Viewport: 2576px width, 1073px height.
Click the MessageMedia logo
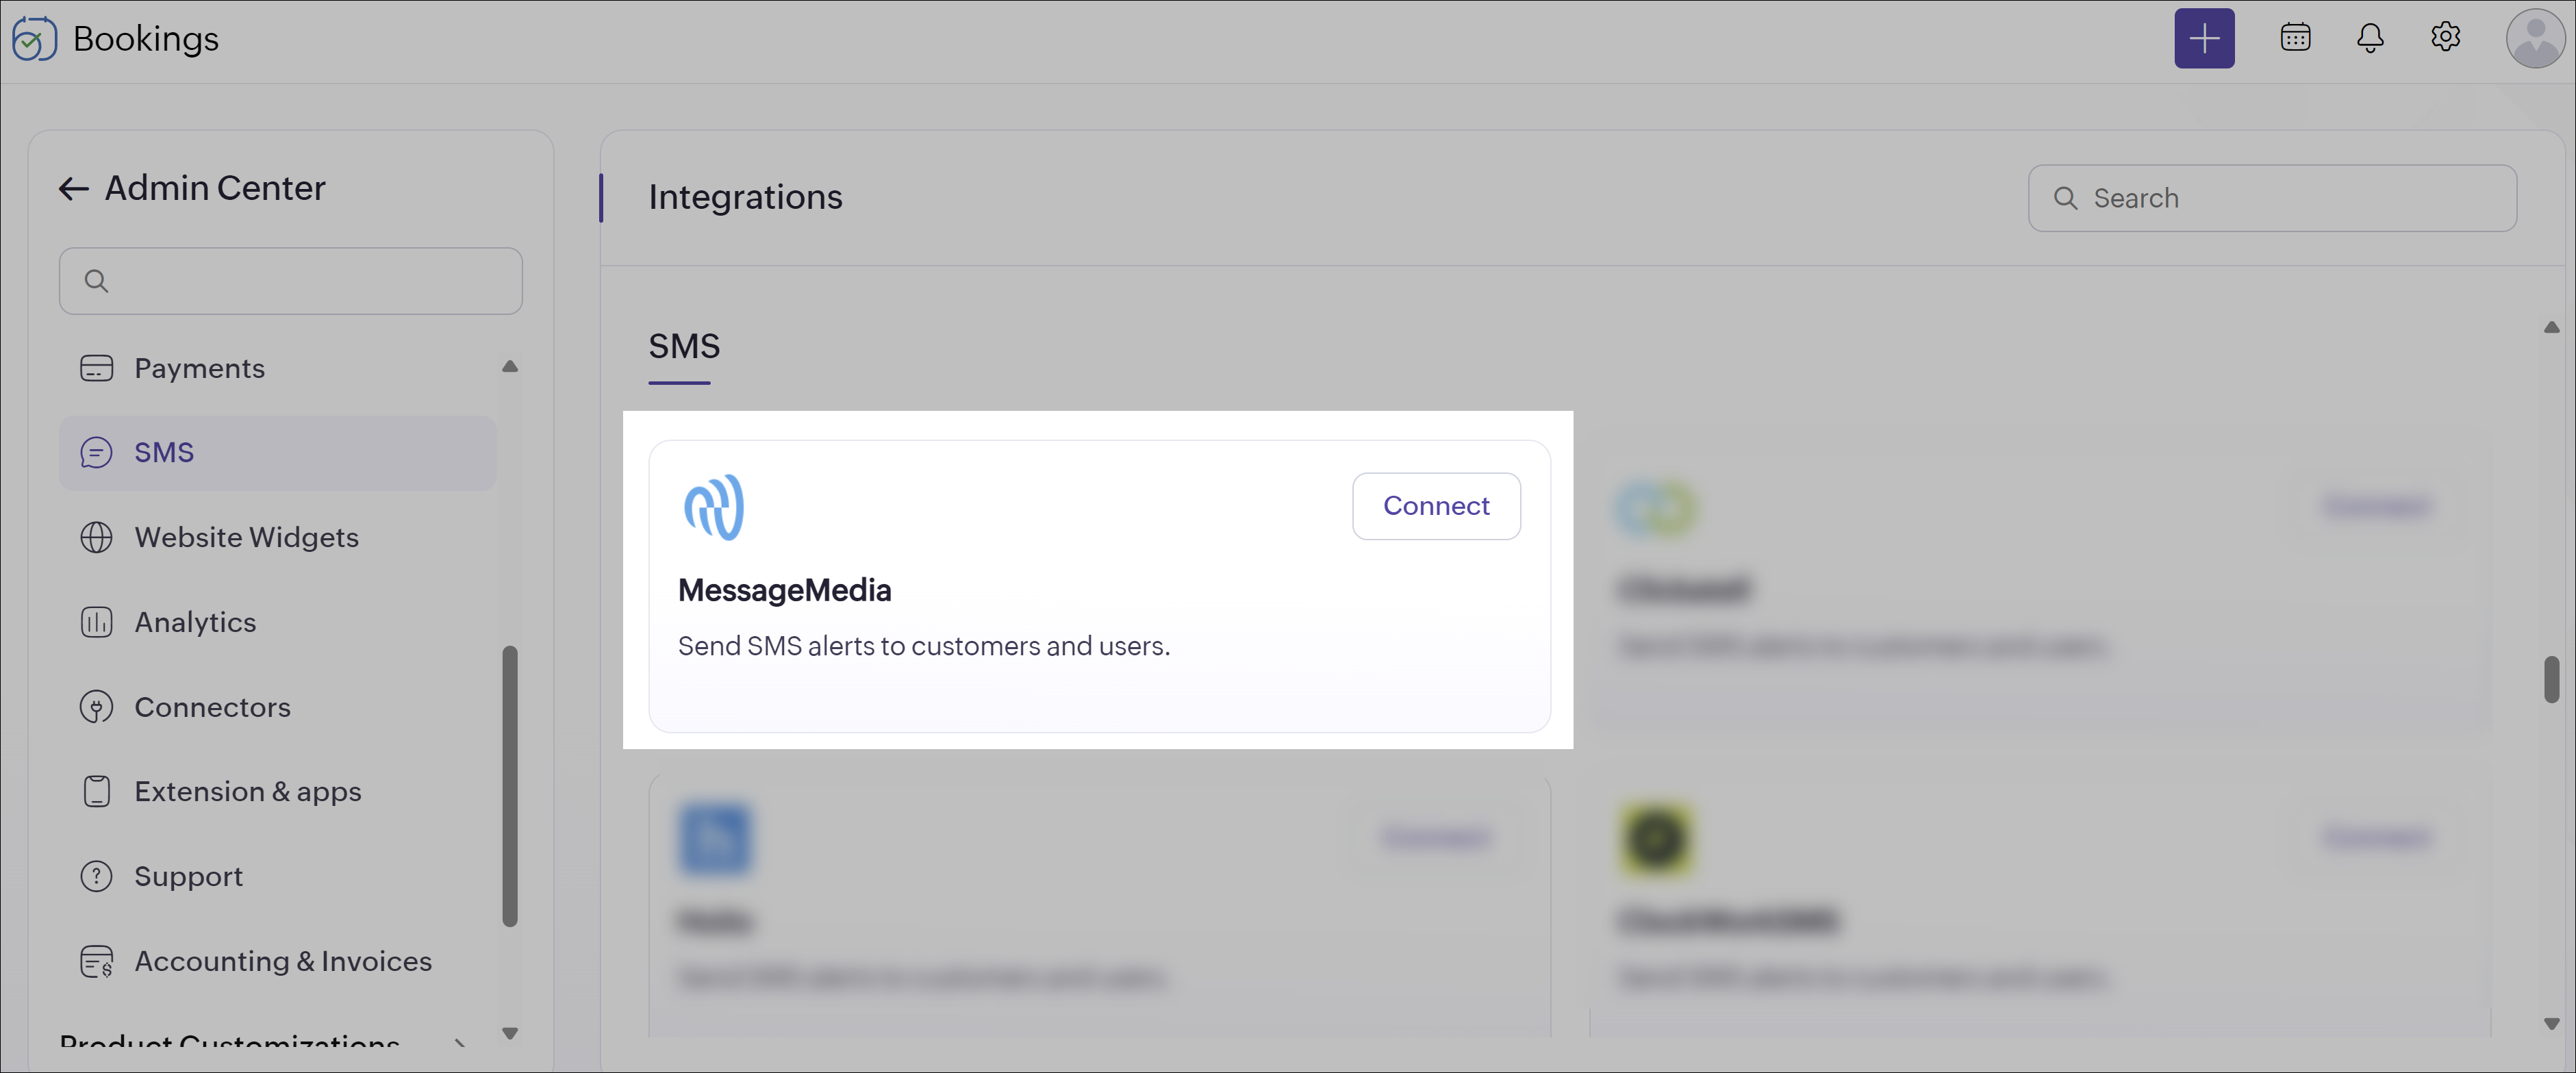[714, 507]
